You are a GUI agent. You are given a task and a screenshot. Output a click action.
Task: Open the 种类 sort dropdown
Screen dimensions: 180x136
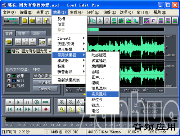click(42, 76)
